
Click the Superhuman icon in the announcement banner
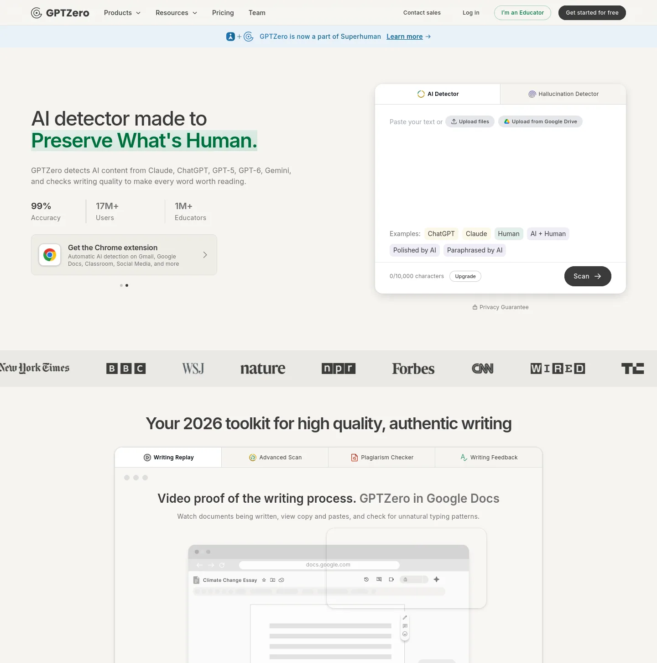tap(230, 37)
